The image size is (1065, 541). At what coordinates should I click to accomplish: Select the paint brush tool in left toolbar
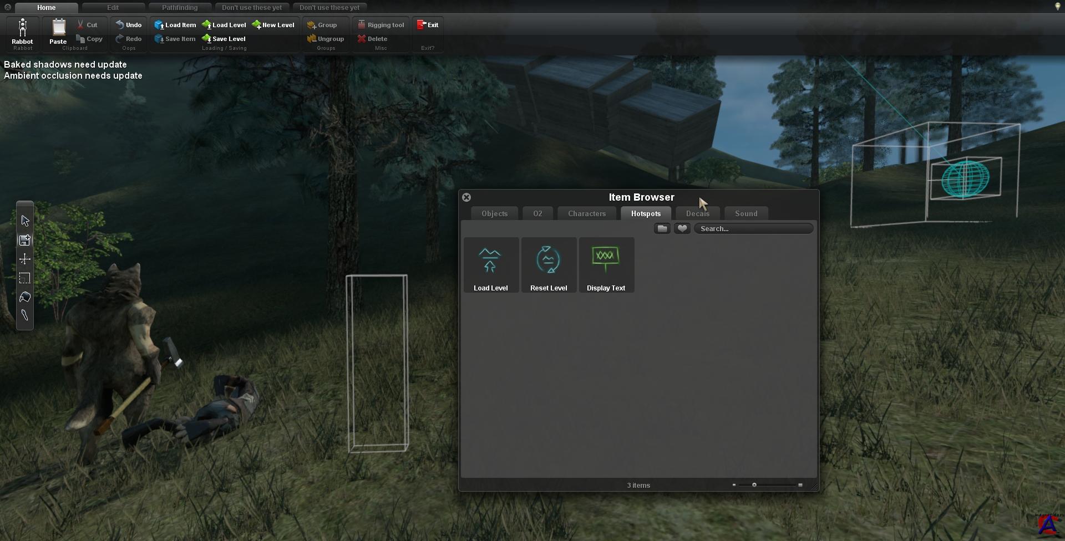25,315
